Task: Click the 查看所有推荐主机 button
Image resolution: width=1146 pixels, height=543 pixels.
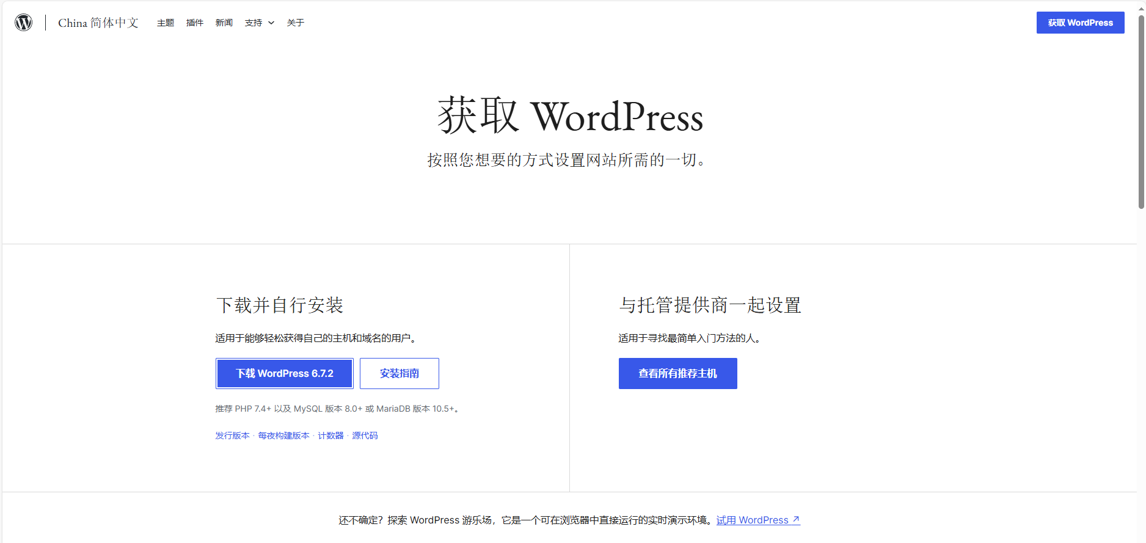Action: (x=678, y=373)
